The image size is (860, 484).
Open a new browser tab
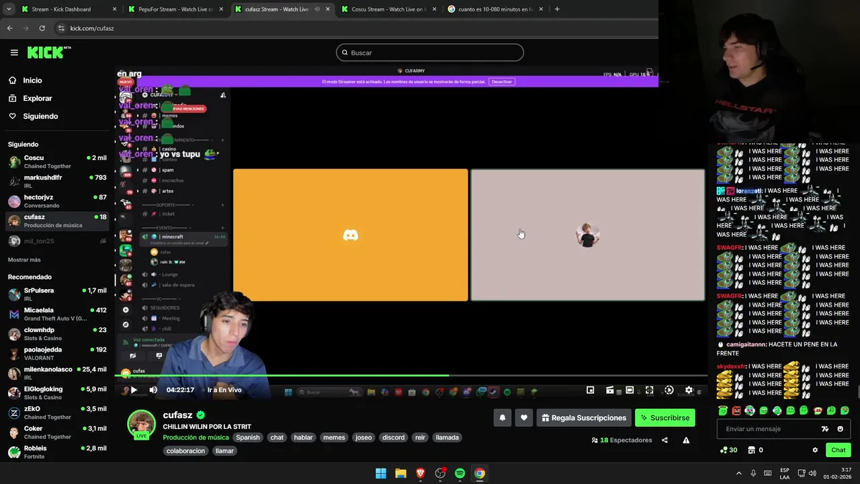tap(557, 9)
